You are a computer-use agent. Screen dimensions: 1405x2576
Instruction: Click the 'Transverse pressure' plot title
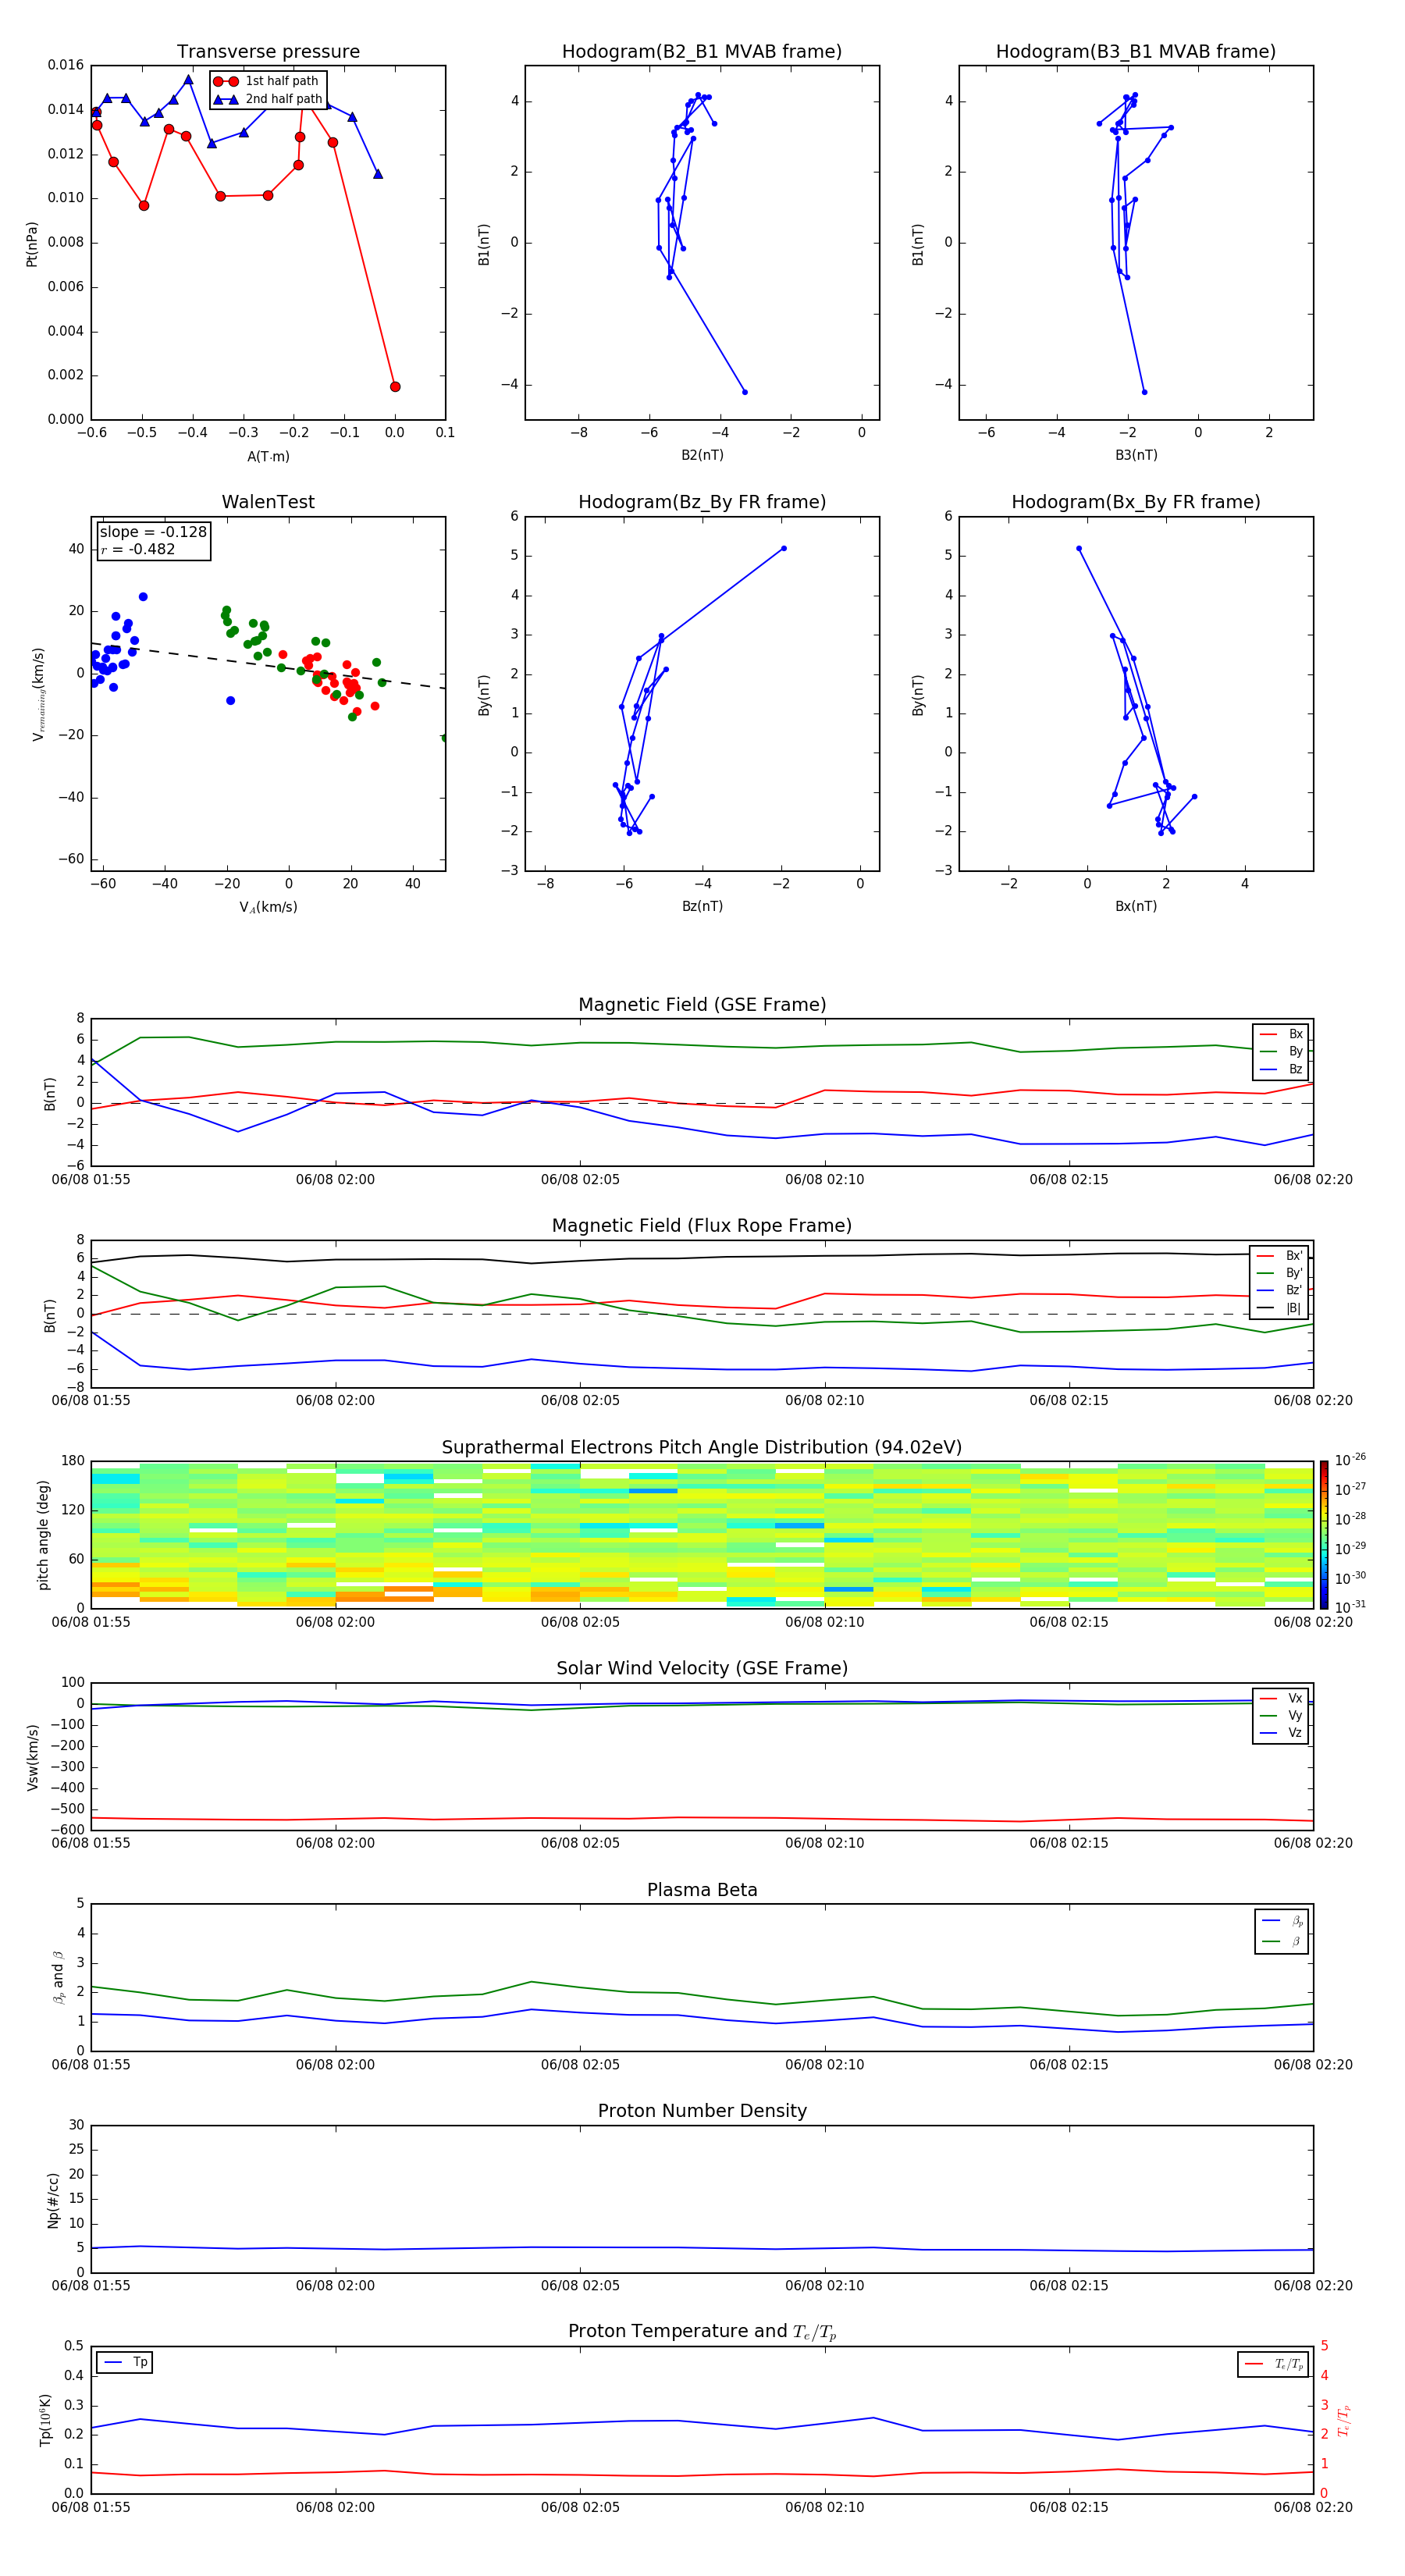pos(268,52)
